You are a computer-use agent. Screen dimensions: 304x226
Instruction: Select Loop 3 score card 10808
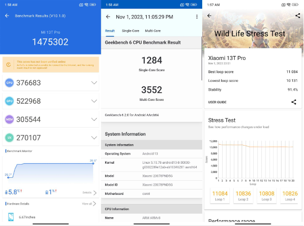click(266, 196)
